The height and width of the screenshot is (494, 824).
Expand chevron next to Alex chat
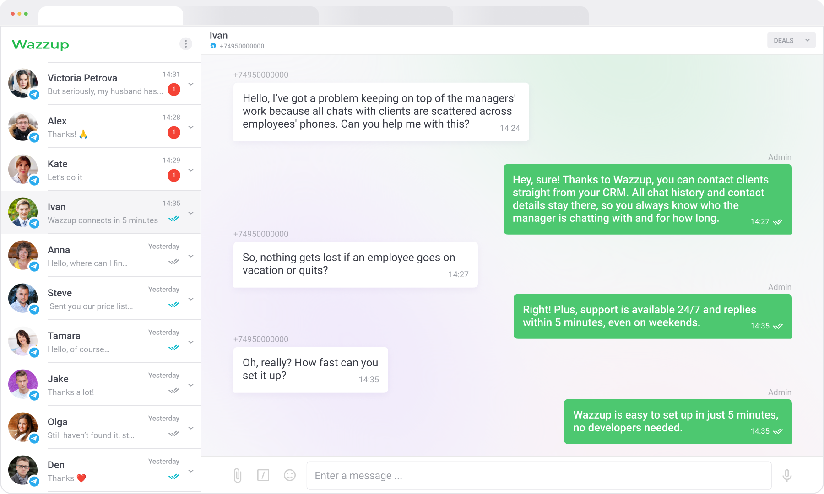click(191, 127)
